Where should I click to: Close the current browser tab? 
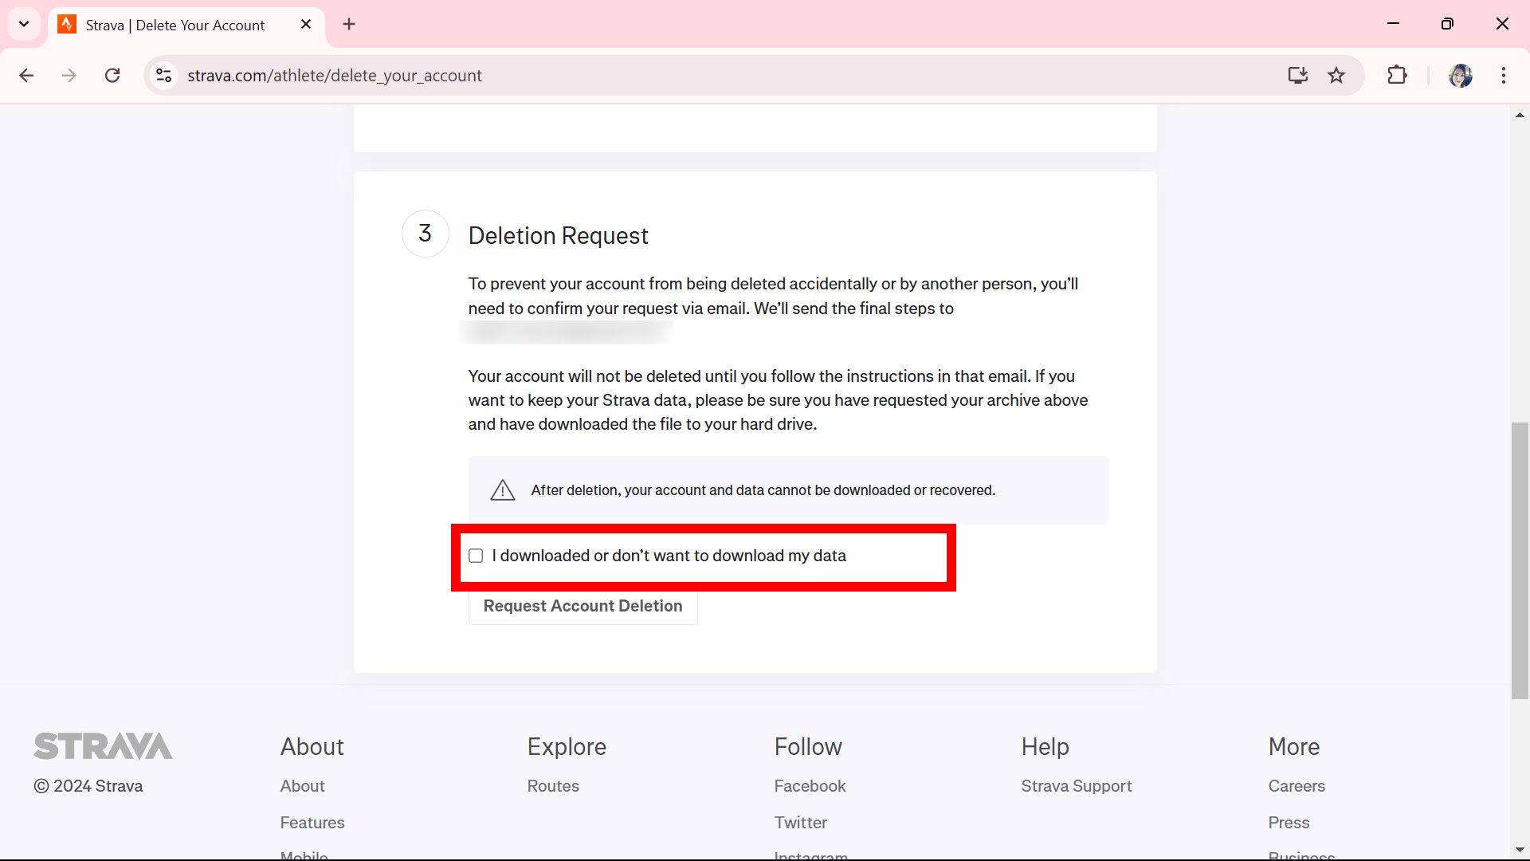click(x=306, y=24)
